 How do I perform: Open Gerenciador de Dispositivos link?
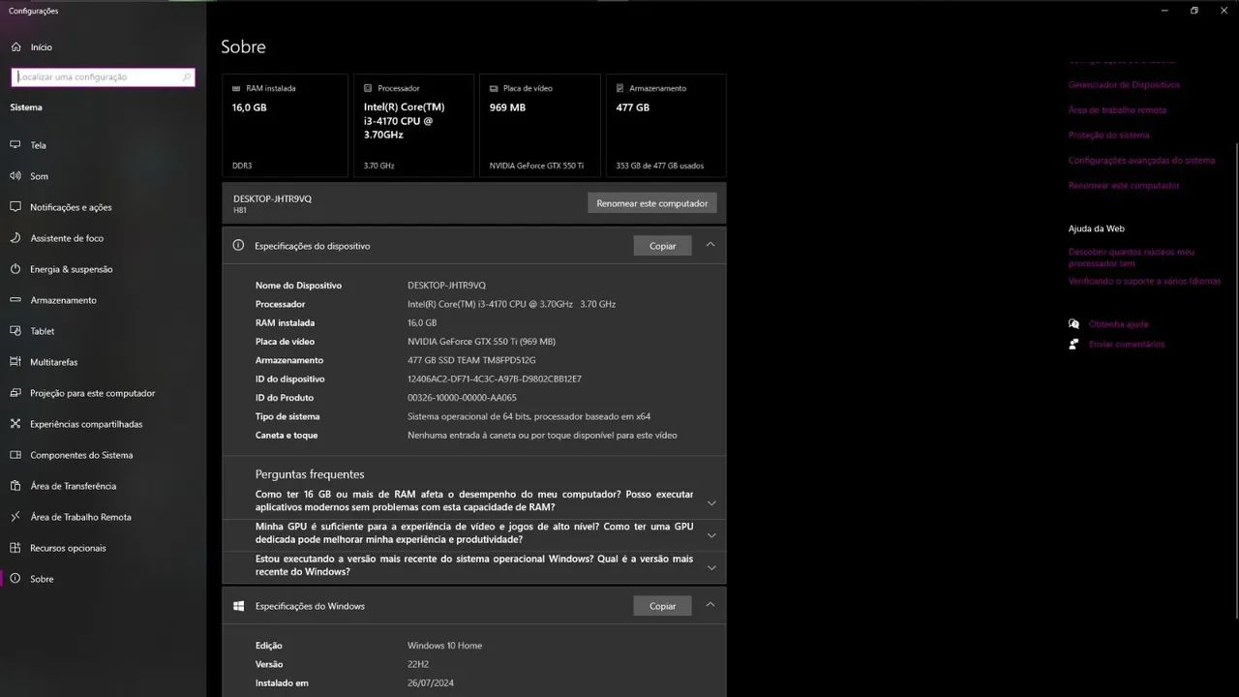[x=1124, y=85]
